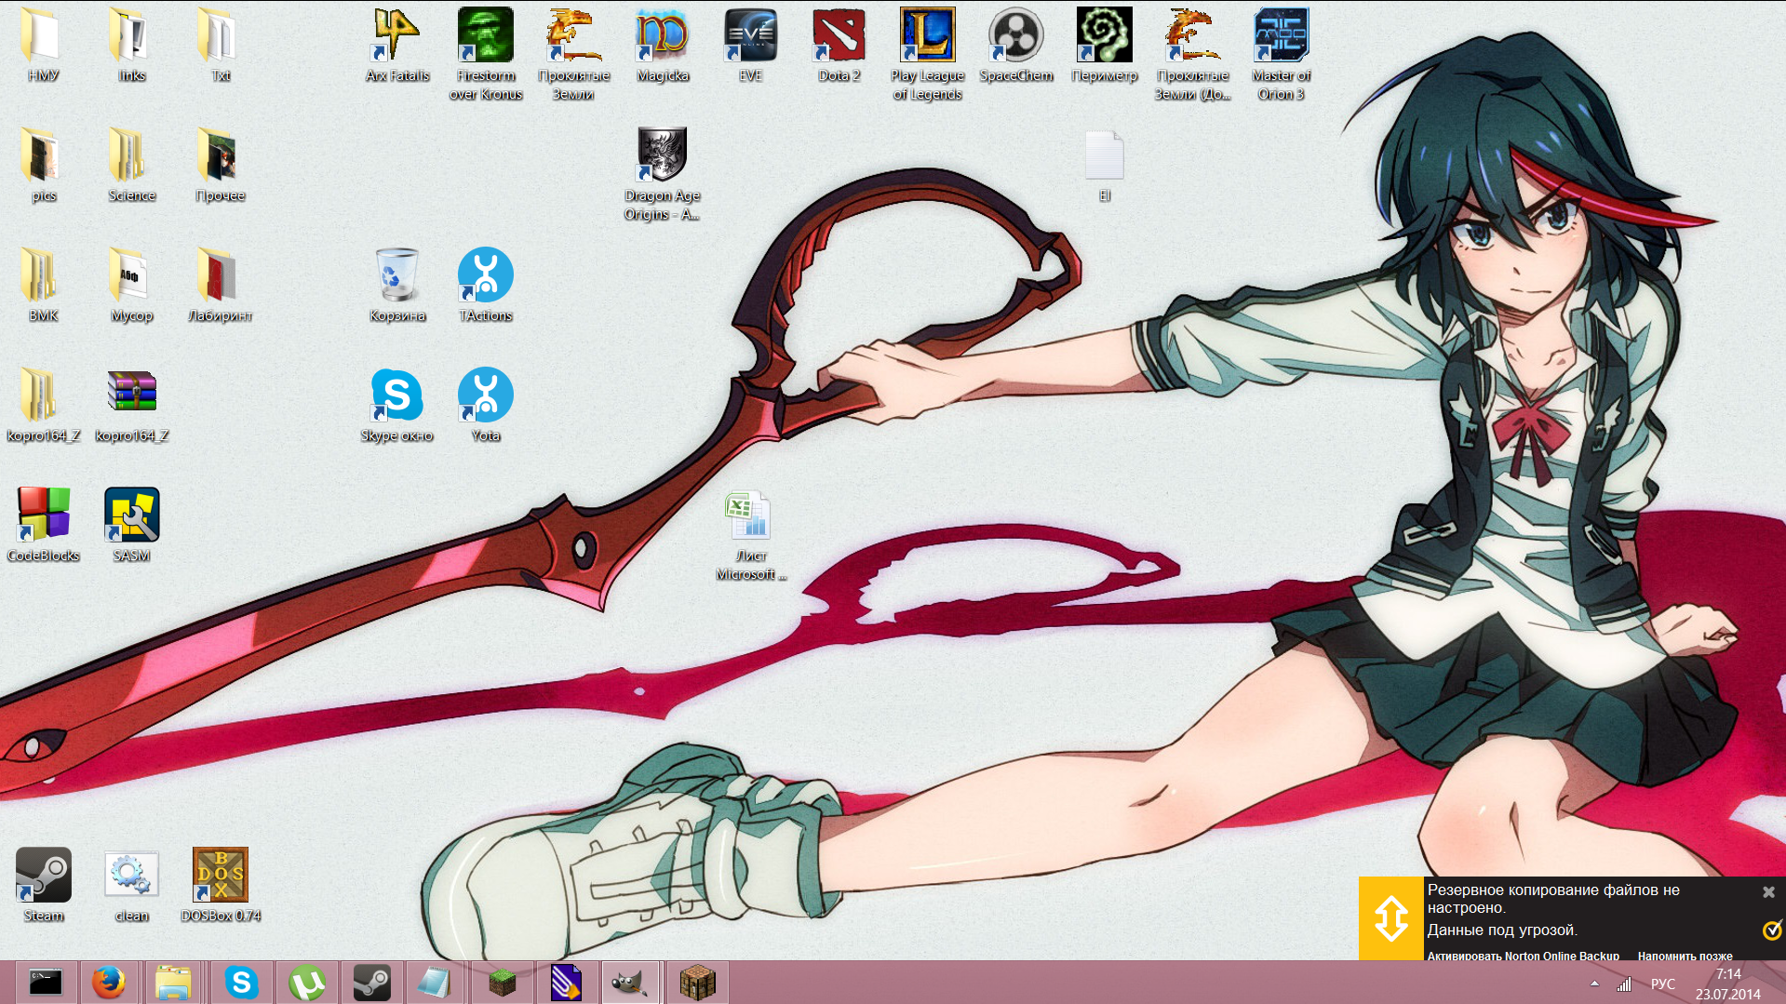Open the Minecraft grass block taskbar icon
Viewport: 1786px width, 1004px height.
(502, 983)
